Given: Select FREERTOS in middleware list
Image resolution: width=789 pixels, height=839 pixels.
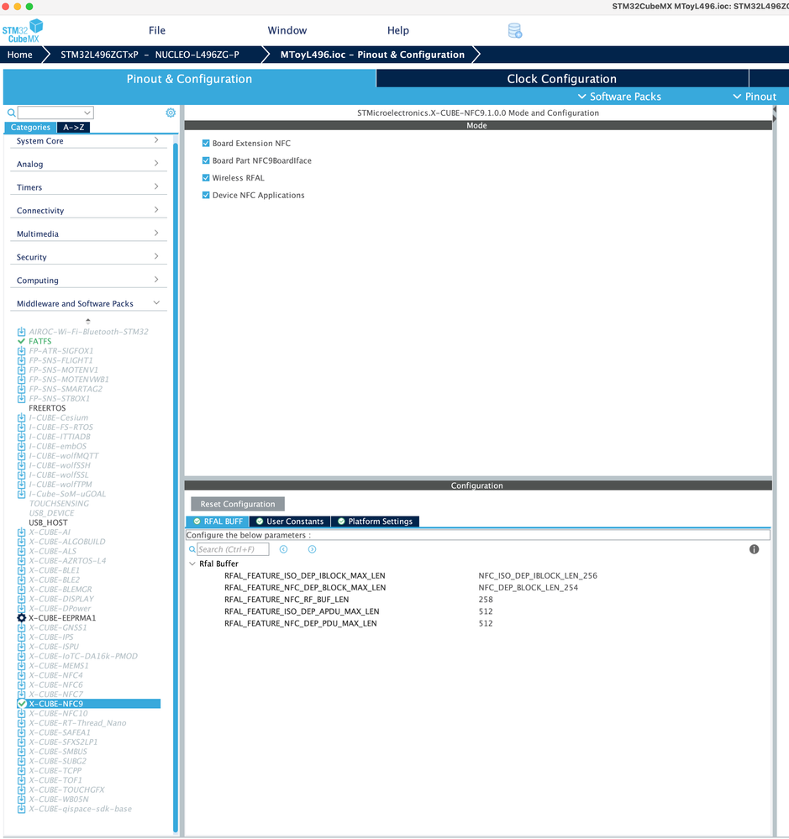Looking at the screenshot, I should point(47,408).
